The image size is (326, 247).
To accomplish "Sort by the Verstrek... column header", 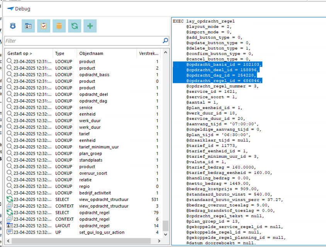I will tap(149, 53).
